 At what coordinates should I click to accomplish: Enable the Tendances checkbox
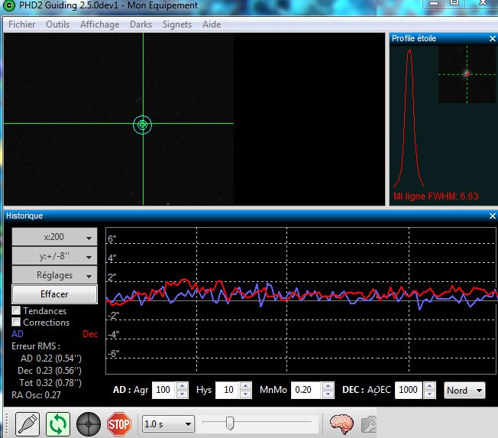(x=16, y=311)
